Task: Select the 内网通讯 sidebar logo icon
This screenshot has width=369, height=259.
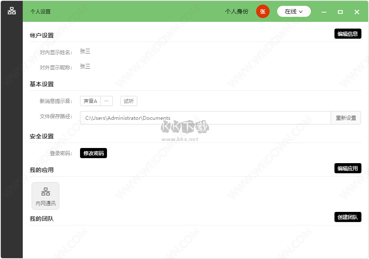Action: tap(11, 11)
